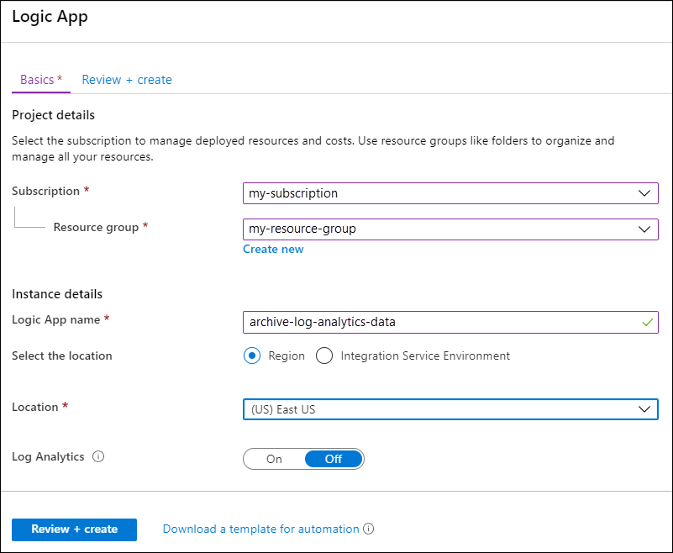Switch to the Basics tab
Screen dimensions: 673x553
tap(40, 80)
